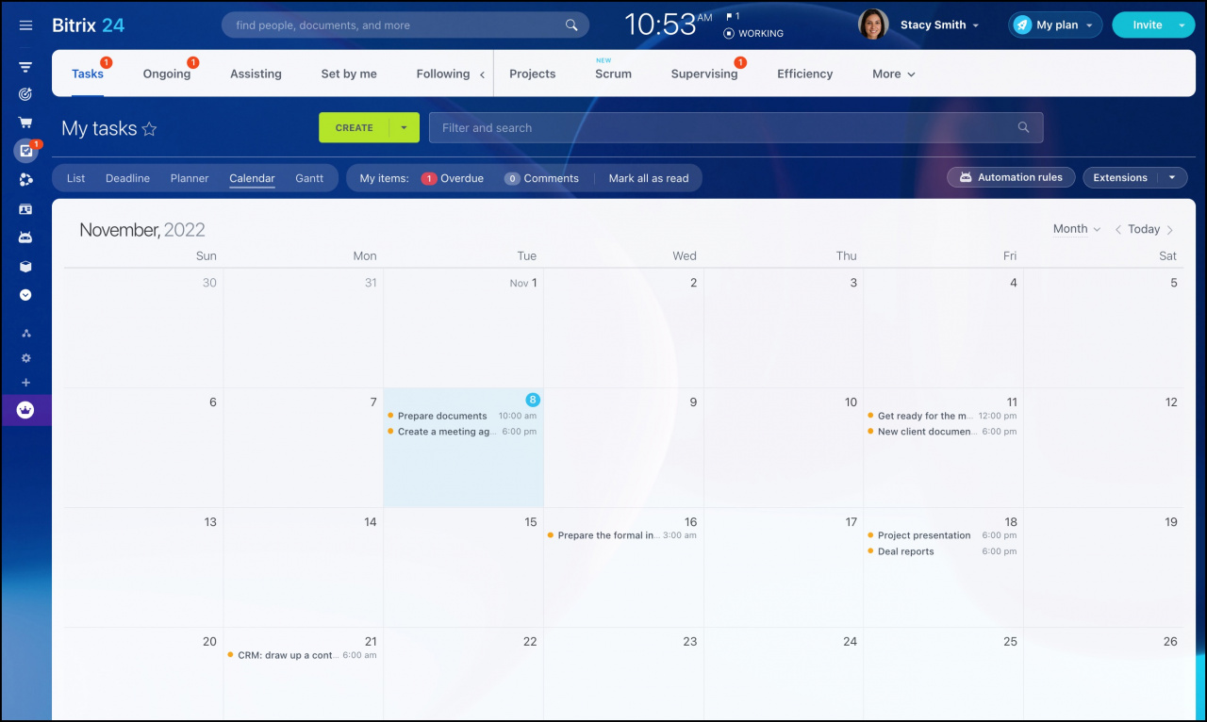Image resolution: width=1207 pixels, height=722 pixels.
Task: Open Automation rules
Action: point(1011,177)
